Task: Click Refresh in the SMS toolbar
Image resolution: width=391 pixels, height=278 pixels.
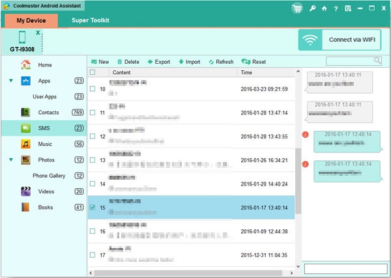Action: coord(221,62)
